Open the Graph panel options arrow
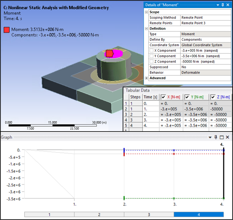The width and height of the screenshot is (233, 220). coord(210,137)
